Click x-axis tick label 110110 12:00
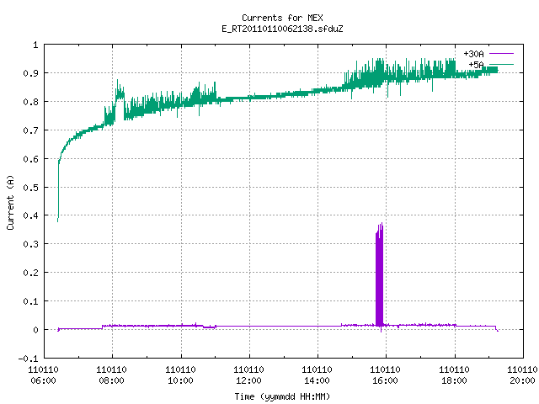The height and width of the screenshot is (404, 539). 249,375
